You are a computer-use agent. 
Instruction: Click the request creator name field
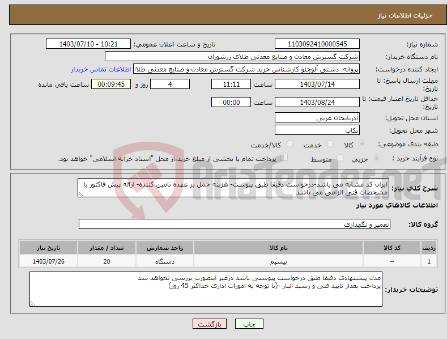coord(246,69)
